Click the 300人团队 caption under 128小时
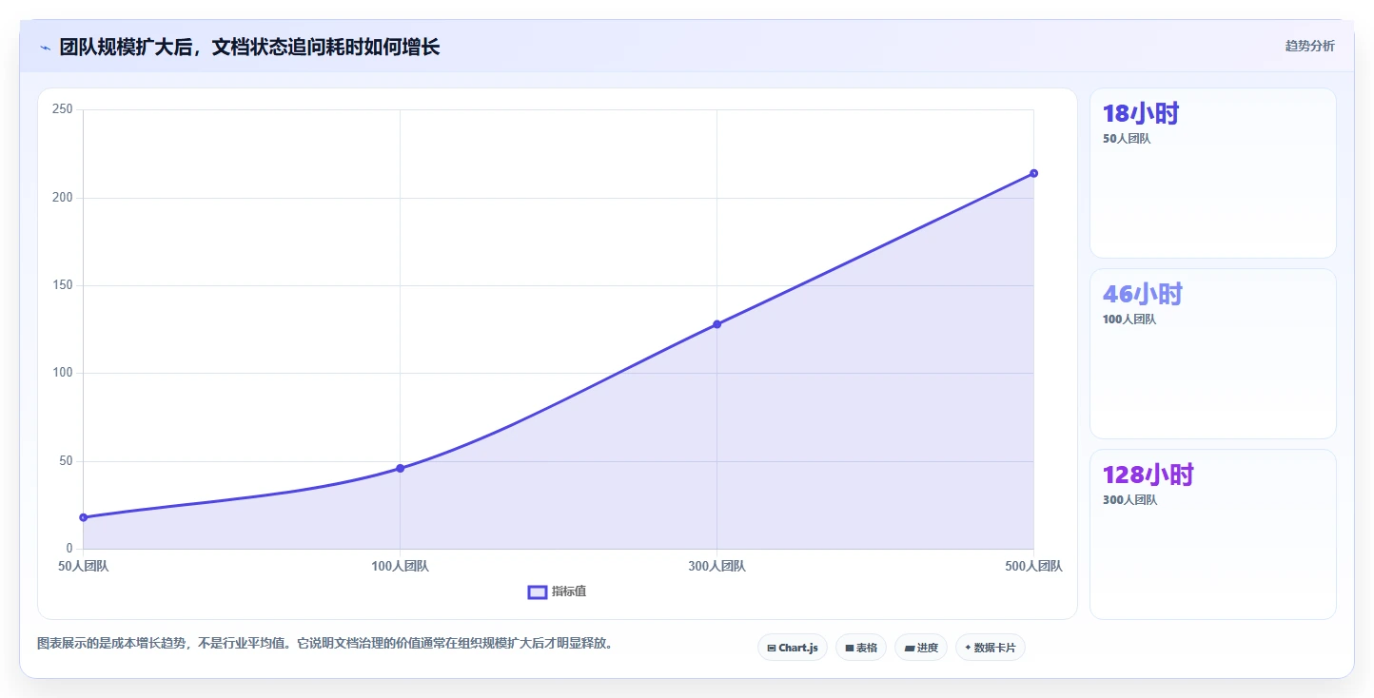 [x=1129, y=500]
